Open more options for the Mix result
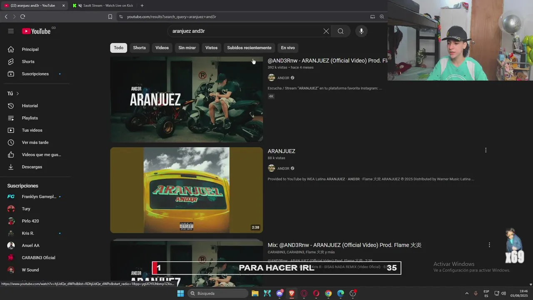Viewport: 533px width, 300px height. click(x=489, y=245)
